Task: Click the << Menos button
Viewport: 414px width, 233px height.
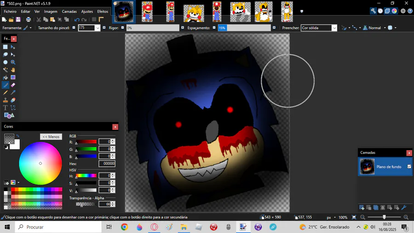Action: point(51,137)
